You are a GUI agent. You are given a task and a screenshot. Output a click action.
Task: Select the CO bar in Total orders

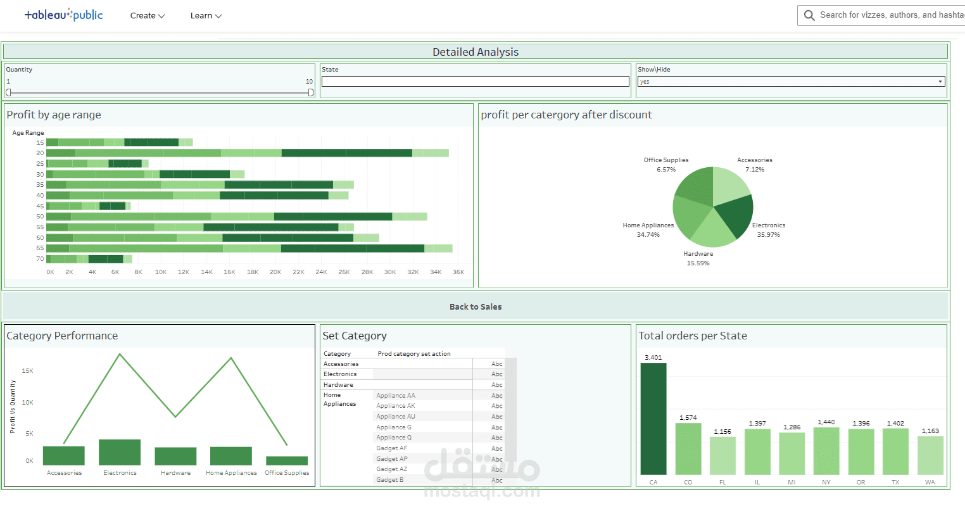click(x=688, y=449)
